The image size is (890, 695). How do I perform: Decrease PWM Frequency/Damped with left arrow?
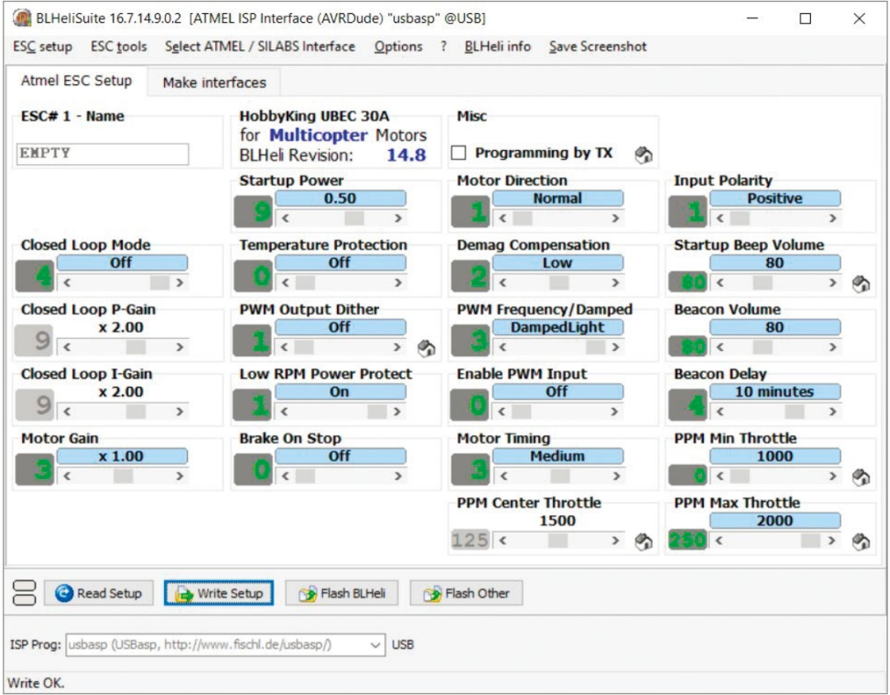[x=503, y=347]
